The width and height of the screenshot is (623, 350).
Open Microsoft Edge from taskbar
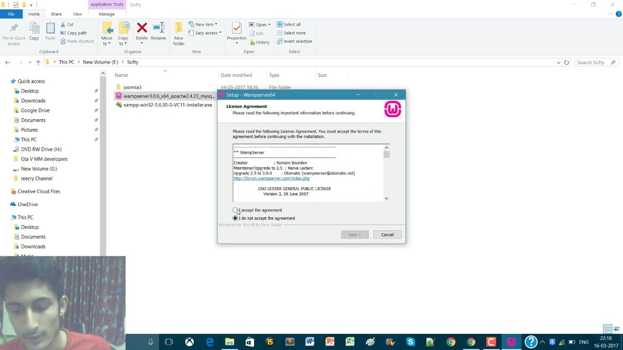pyautogui.click(x=210, y=342)
